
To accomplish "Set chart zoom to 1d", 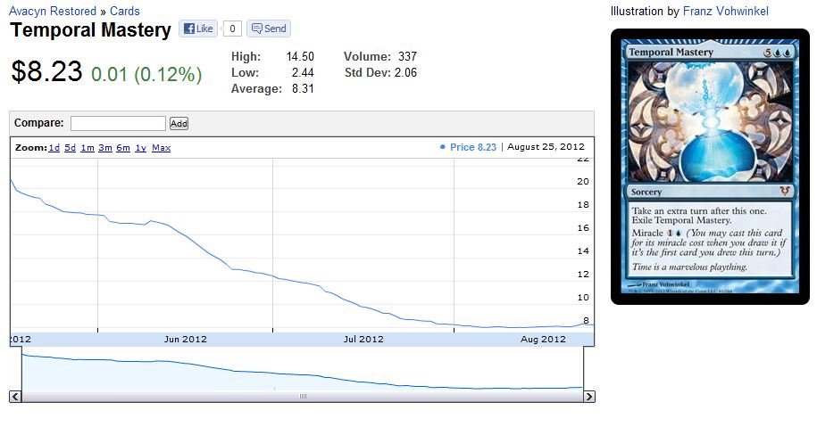I will click(54, 148).
